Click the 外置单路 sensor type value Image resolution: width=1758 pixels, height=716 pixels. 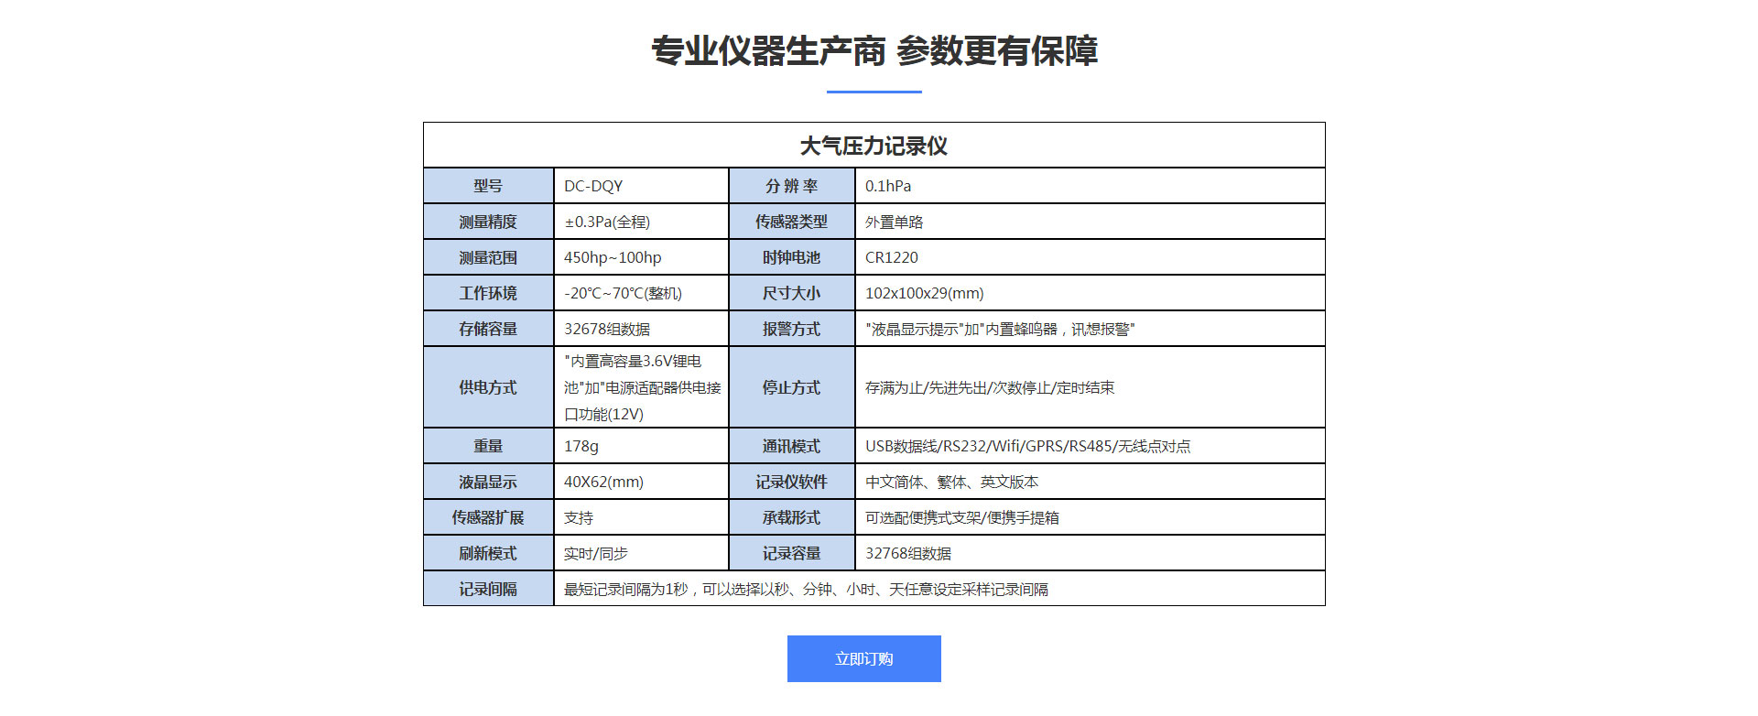click(x=894, y=222)
